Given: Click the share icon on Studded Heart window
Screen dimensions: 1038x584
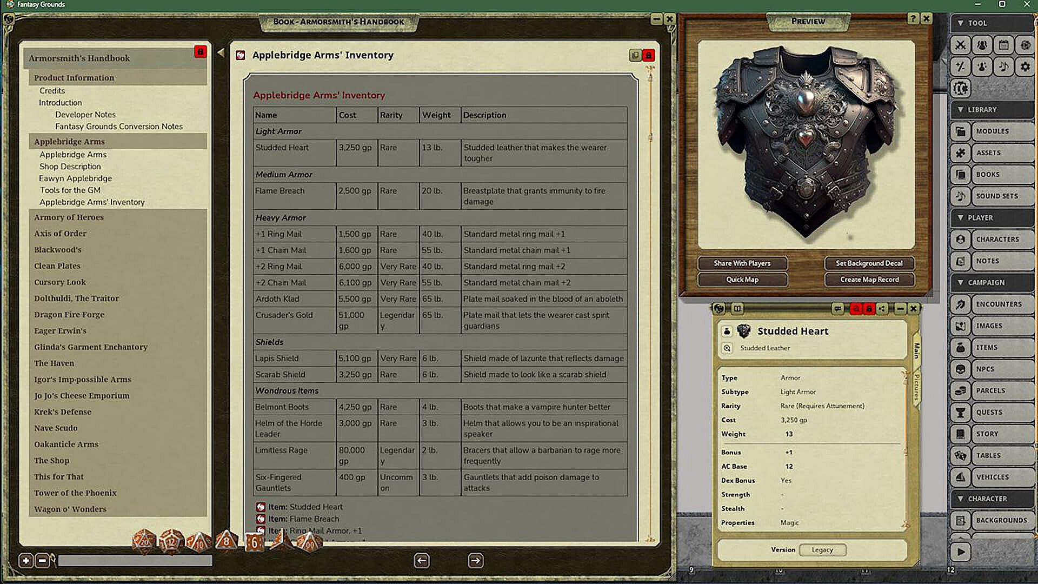Looking at the screenshot, I should click(882, 309).
